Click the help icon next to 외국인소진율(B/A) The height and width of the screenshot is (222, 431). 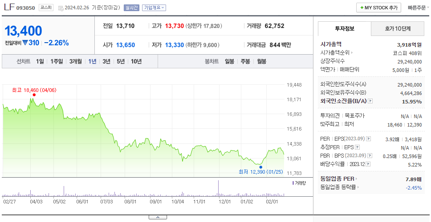(370, 101)
